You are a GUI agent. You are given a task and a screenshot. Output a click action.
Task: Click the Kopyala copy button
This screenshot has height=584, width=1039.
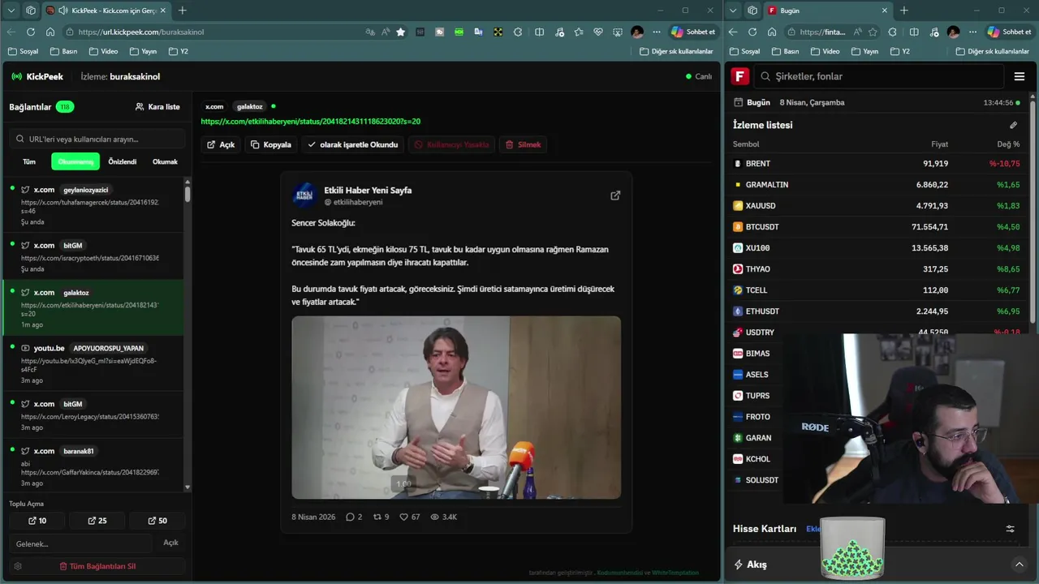pyautogui.click(x=270, y=144)
